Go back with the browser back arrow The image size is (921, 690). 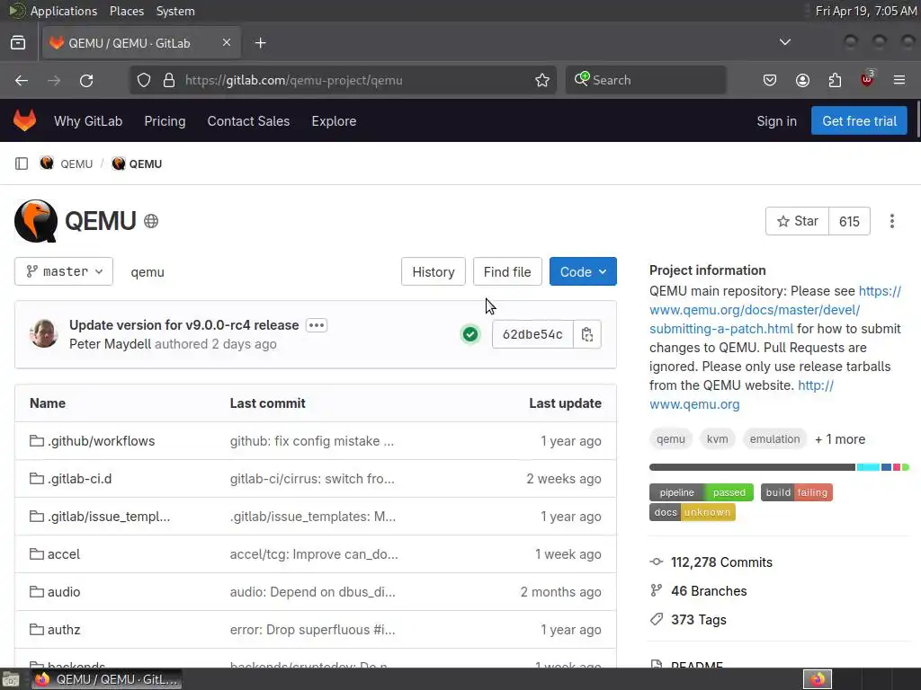[x=22, y=80]
